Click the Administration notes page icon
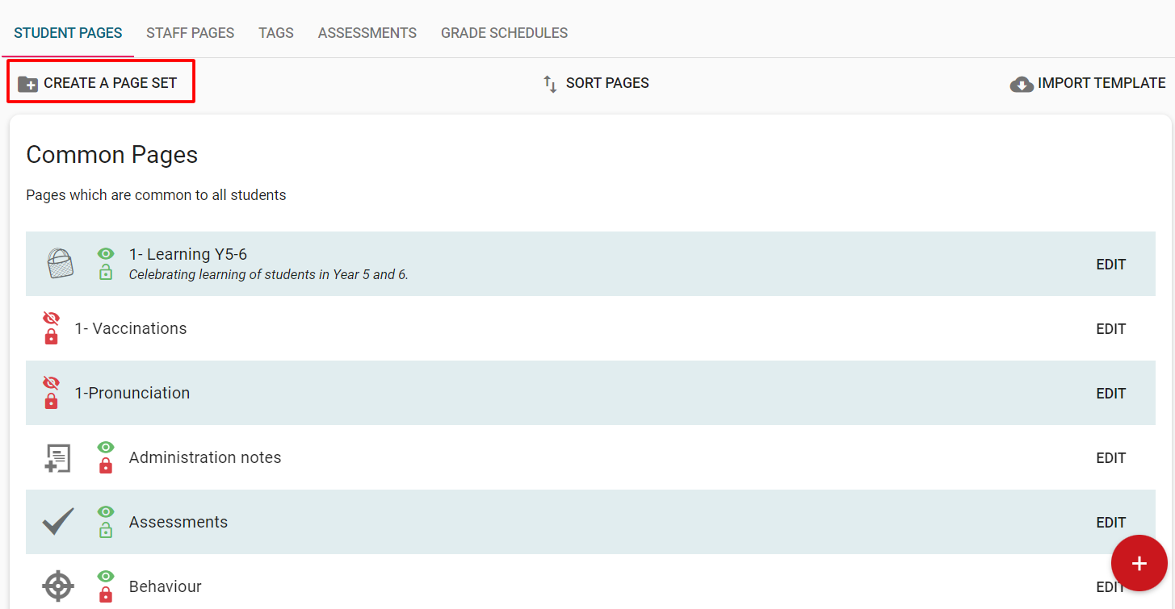1175x609 pixels. pyautogui.click(x=57, y=458)
